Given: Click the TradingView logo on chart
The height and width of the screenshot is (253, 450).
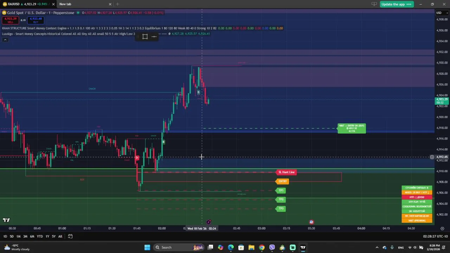Looking at the screenshot, I should pyautogui.click(x=6, y=220).
